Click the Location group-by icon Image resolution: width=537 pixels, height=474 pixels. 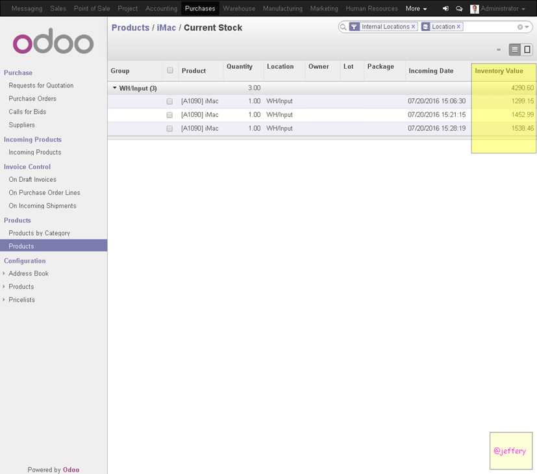(x=425, y=27)
